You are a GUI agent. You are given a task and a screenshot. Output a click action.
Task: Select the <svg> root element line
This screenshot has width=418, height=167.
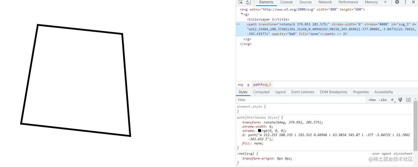coord(302,9)
